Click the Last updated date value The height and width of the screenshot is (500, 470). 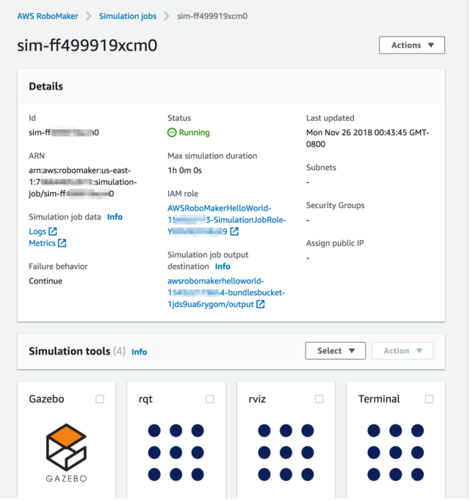click(x=368, y=138)
